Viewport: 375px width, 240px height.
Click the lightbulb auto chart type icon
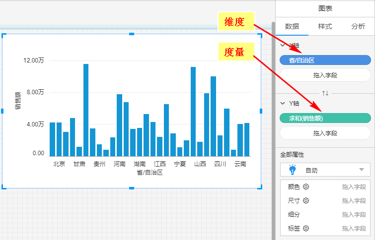point(293,170)
